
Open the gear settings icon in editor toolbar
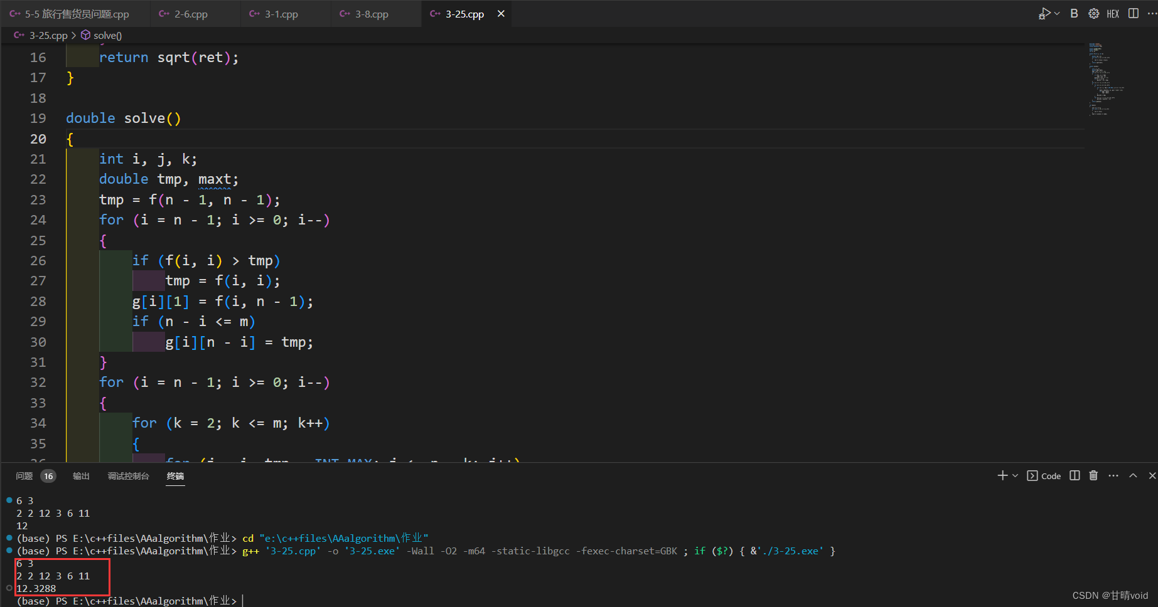(1093, 13)
